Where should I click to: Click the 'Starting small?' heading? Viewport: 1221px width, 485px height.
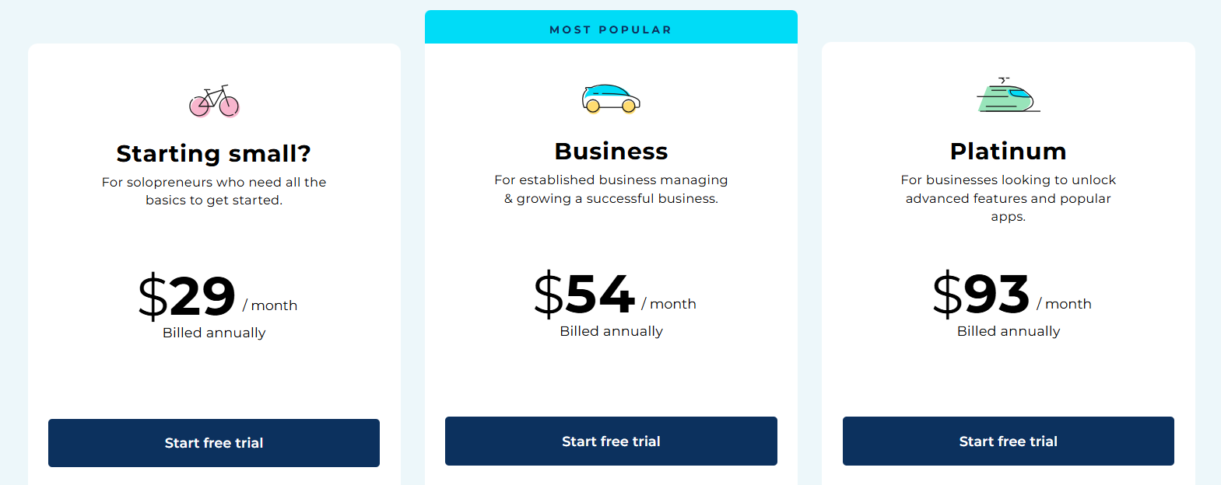pos(214,153)
